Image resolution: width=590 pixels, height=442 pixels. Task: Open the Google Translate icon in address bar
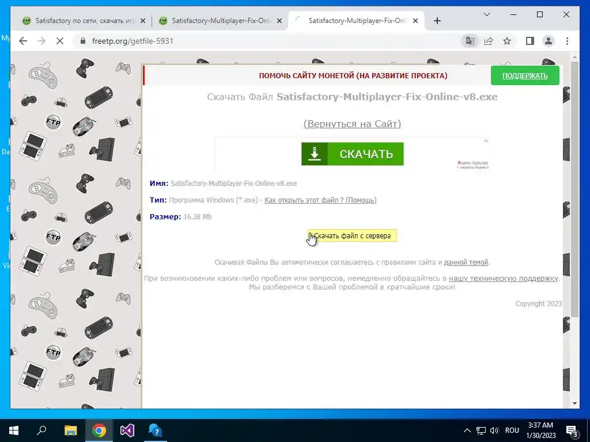470,41
